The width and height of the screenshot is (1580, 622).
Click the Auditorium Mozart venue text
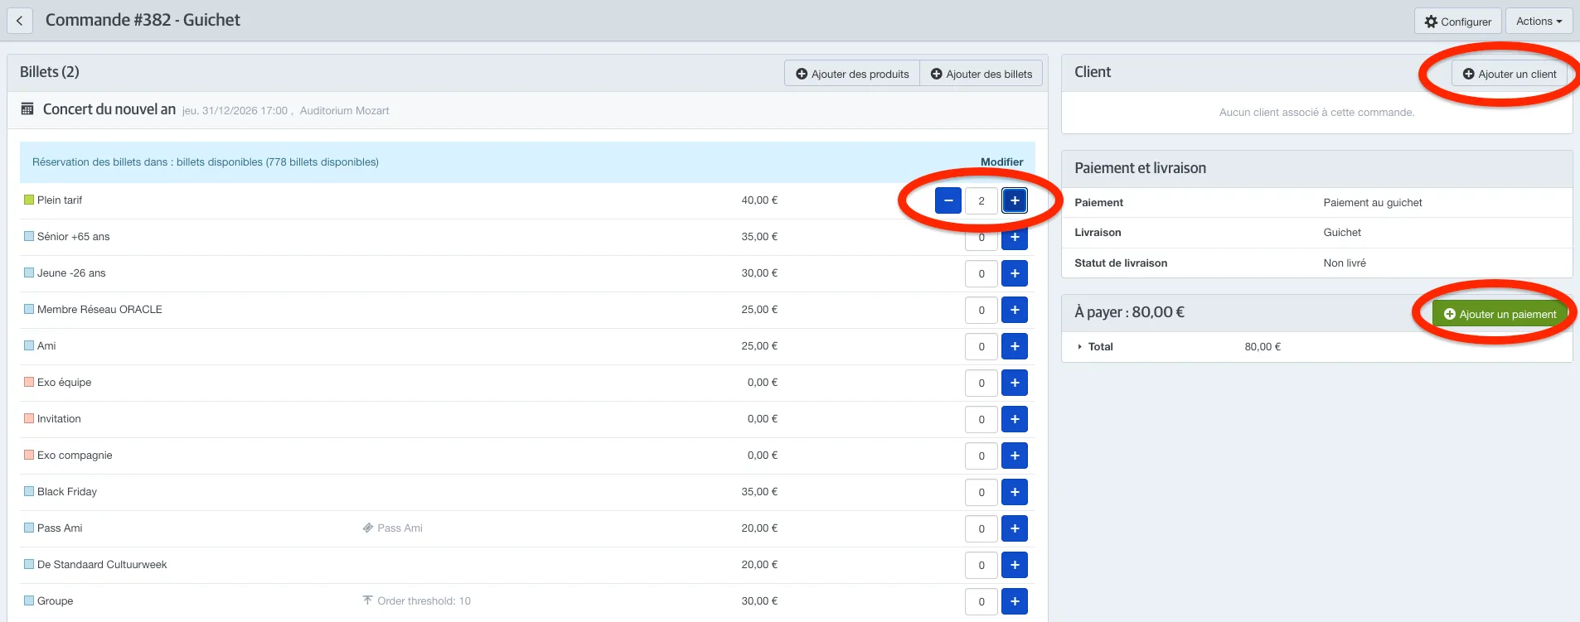point(344,111)
